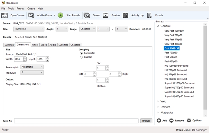The image size is (209, 133).
Task: Click the Browse button
Action: tap(146, 121)
